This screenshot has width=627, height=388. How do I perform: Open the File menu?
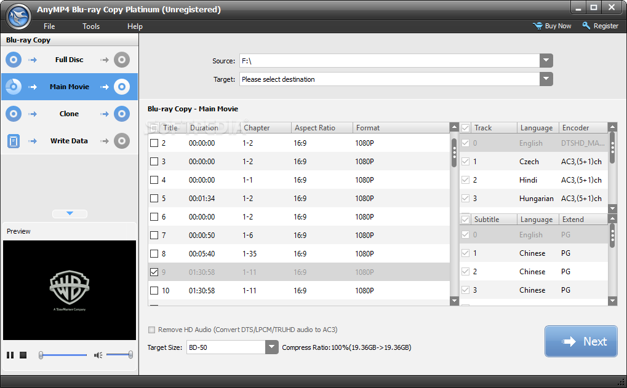coord(49,26)
